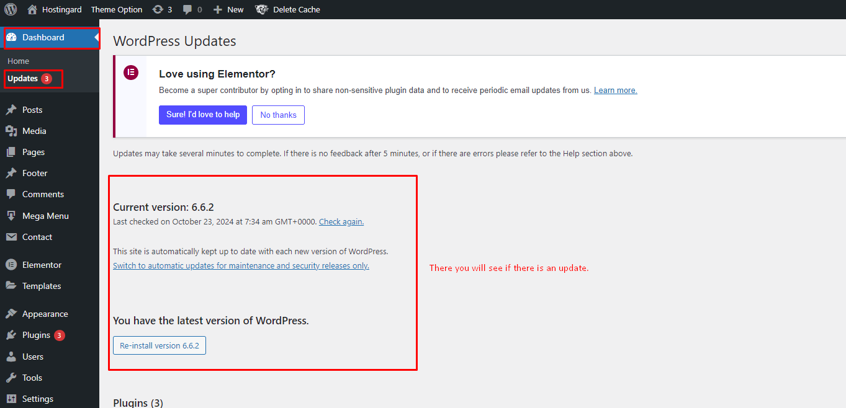Go to Home under Dashboard

19,61
